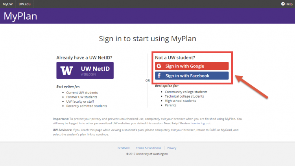Sign in with Facebook text label

click(187, 76)
